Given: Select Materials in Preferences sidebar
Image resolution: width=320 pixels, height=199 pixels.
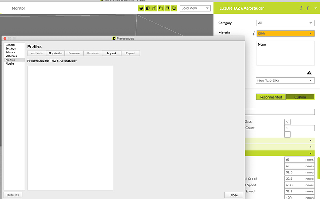Looking at the screenshot, I should pos(11,56).
